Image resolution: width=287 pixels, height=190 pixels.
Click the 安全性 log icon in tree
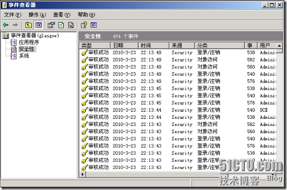pos(14,49)
